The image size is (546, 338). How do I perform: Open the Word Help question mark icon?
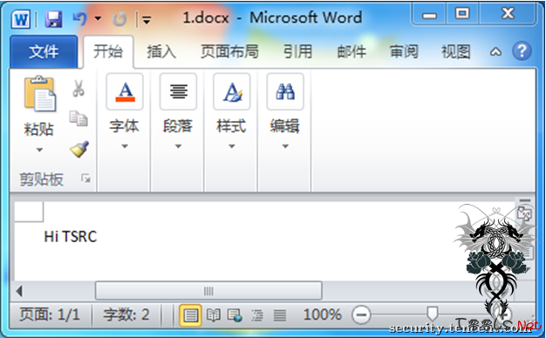522,51
